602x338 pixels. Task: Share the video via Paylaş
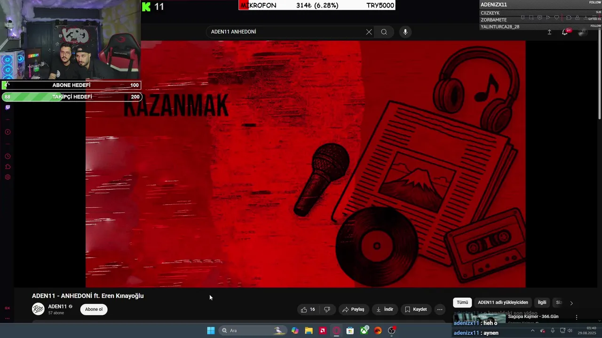pos(354,309)
